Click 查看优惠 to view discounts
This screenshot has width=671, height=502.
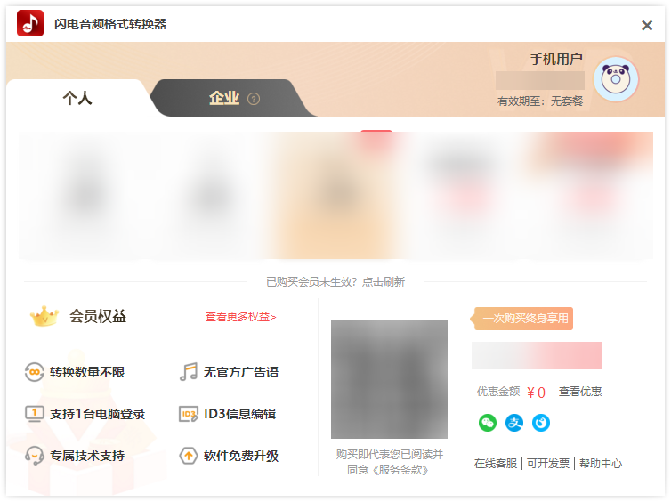coord(580,392)
